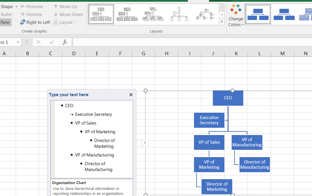Select the first Organization Chart layout thumbnail
Image resolution: width=312 pixels, height=196 pixels.
(101, 14)
